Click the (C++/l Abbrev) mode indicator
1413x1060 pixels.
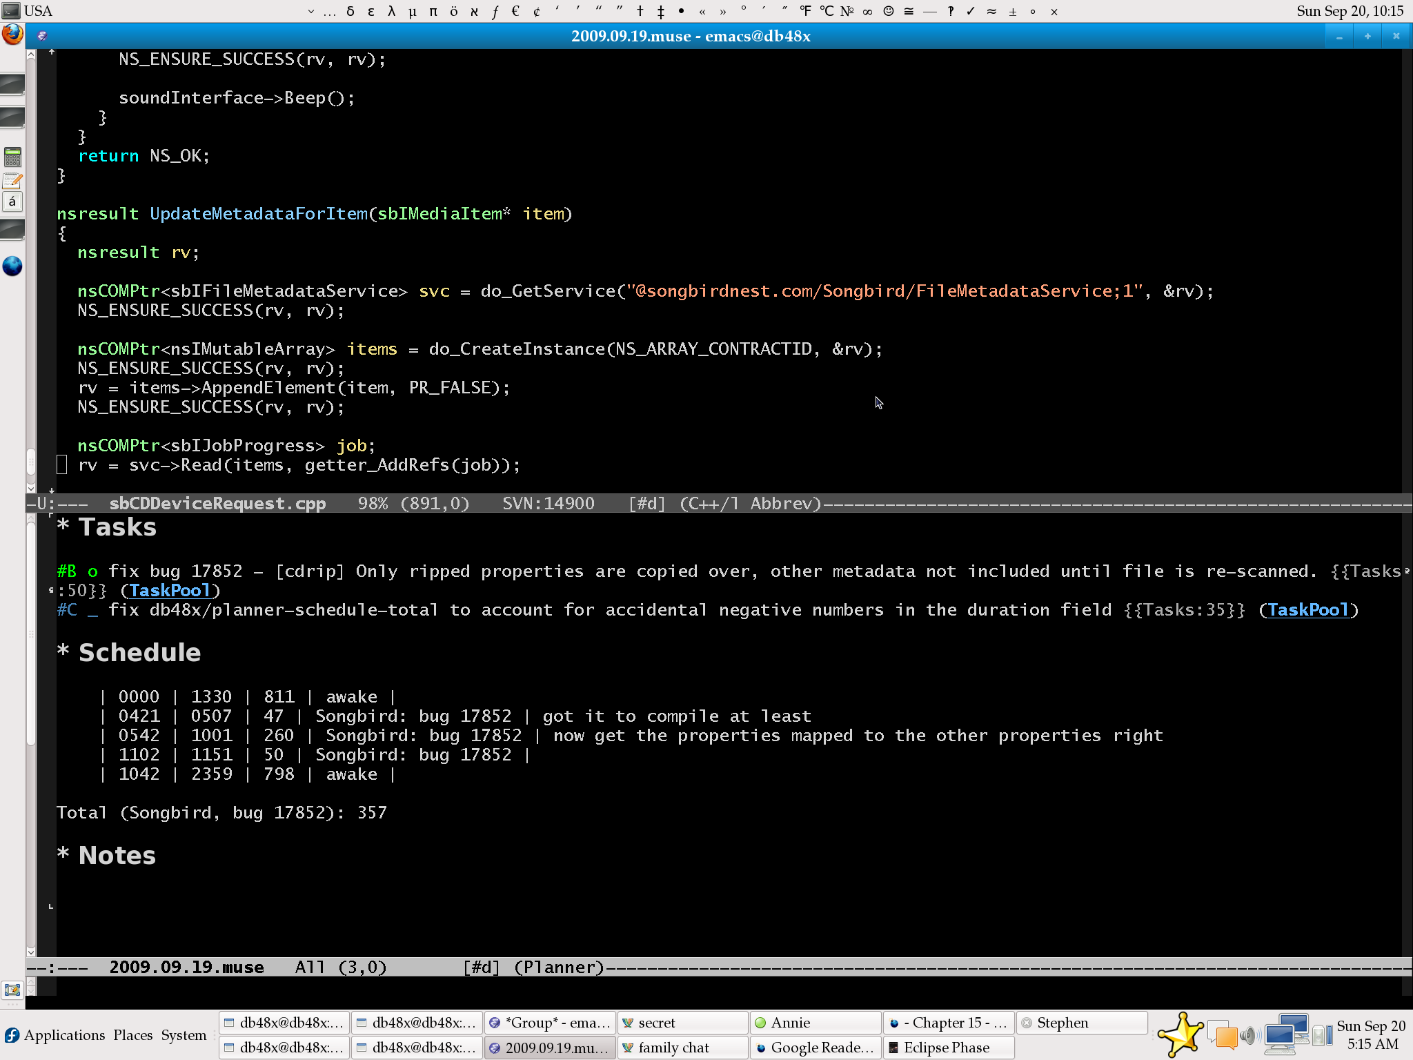coord(751,503)
